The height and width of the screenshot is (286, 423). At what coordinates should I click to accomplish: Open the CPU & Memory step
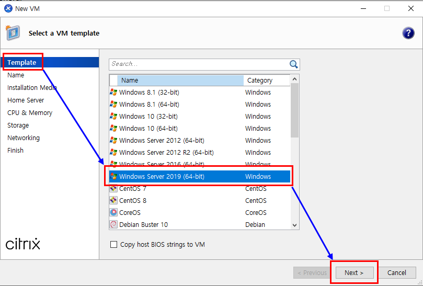click(x=30, y=113)
